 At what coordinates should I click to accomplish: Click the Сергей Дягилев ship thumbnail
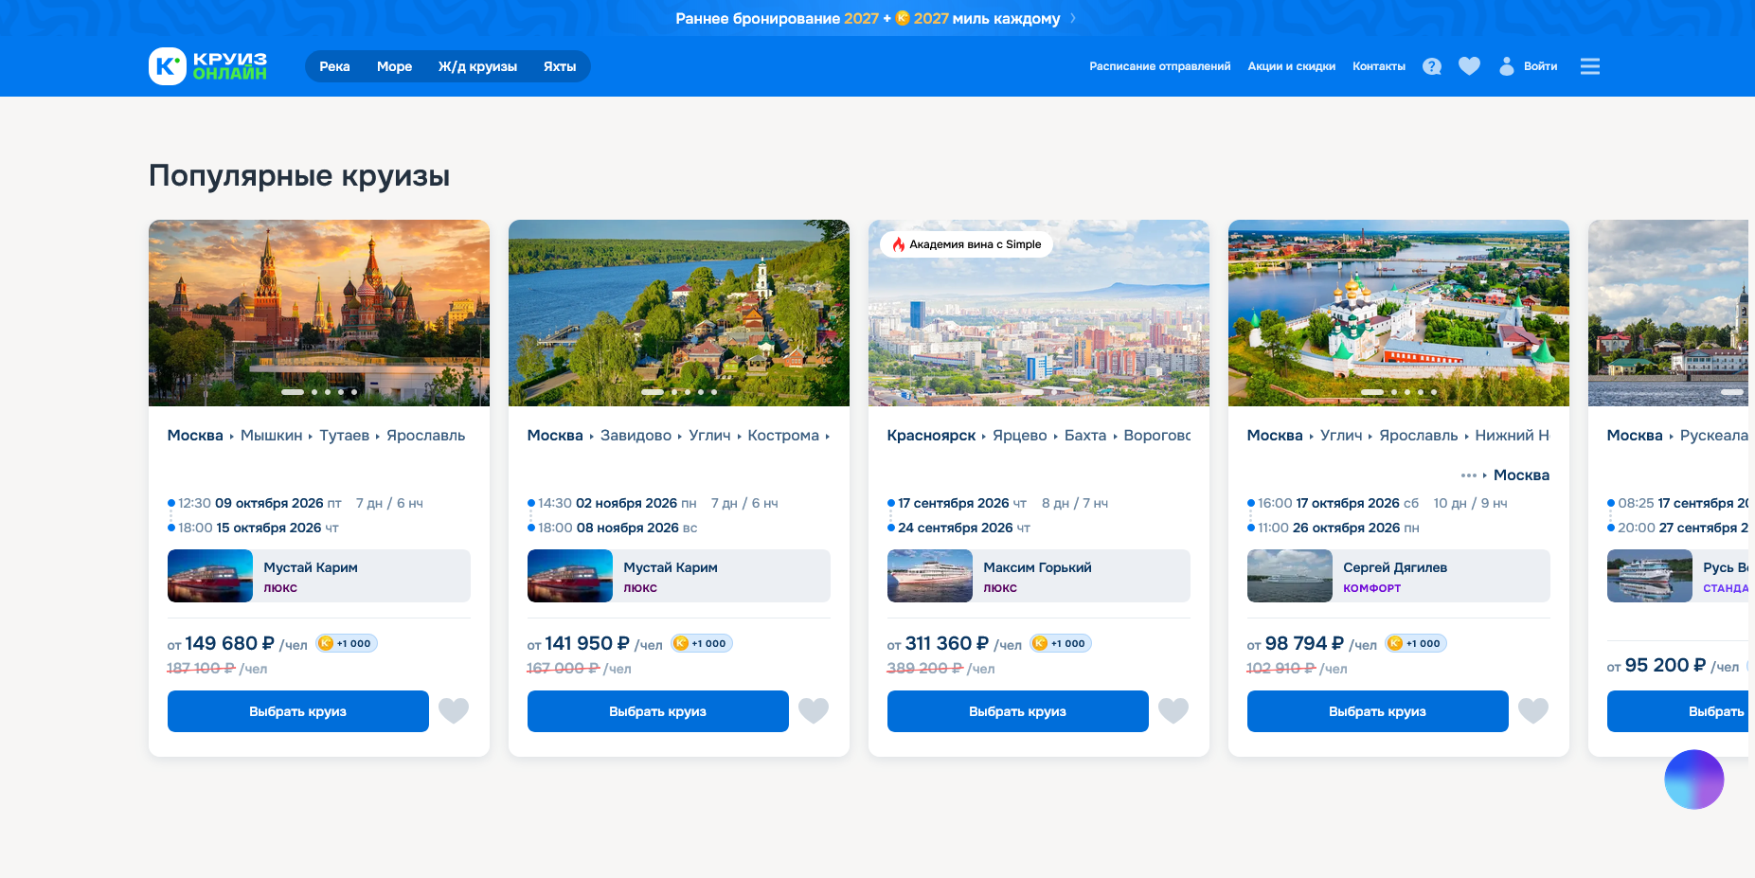(x=1290, y=576)
